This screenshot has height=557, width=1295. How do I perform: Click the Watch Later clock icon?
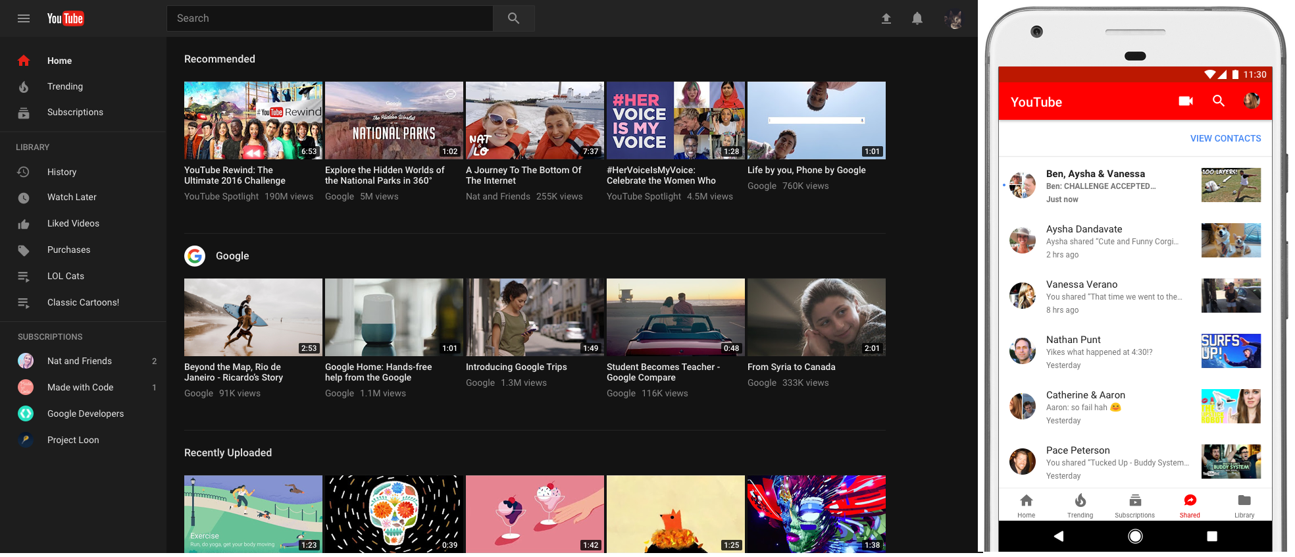[x=24, y=198]
